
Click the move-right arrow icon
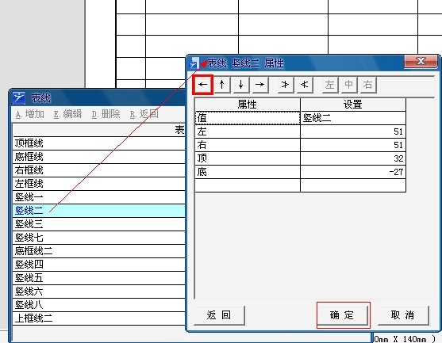[x=260, y=85]
